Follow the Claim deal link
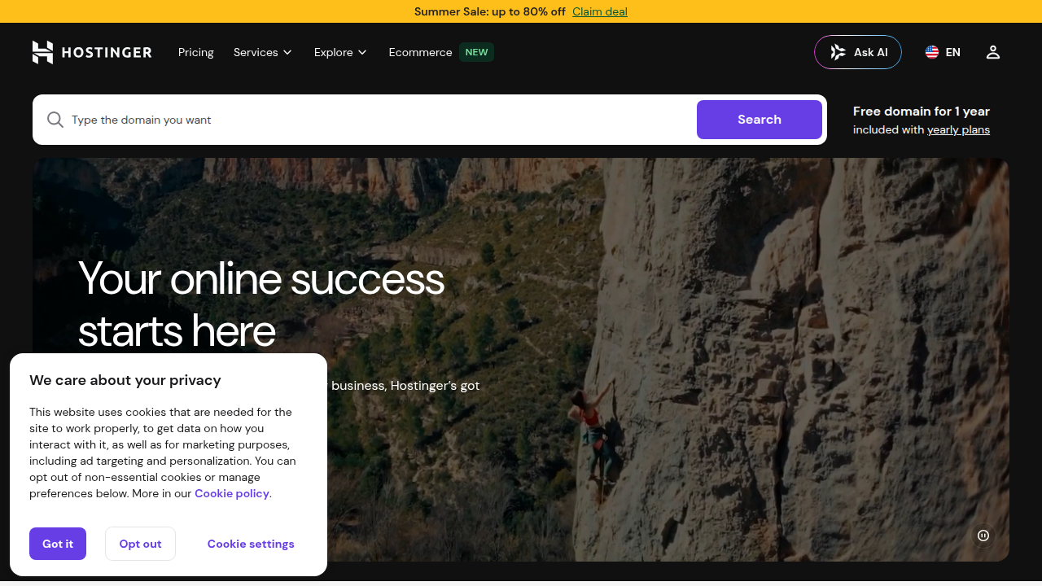 (600, 11)
